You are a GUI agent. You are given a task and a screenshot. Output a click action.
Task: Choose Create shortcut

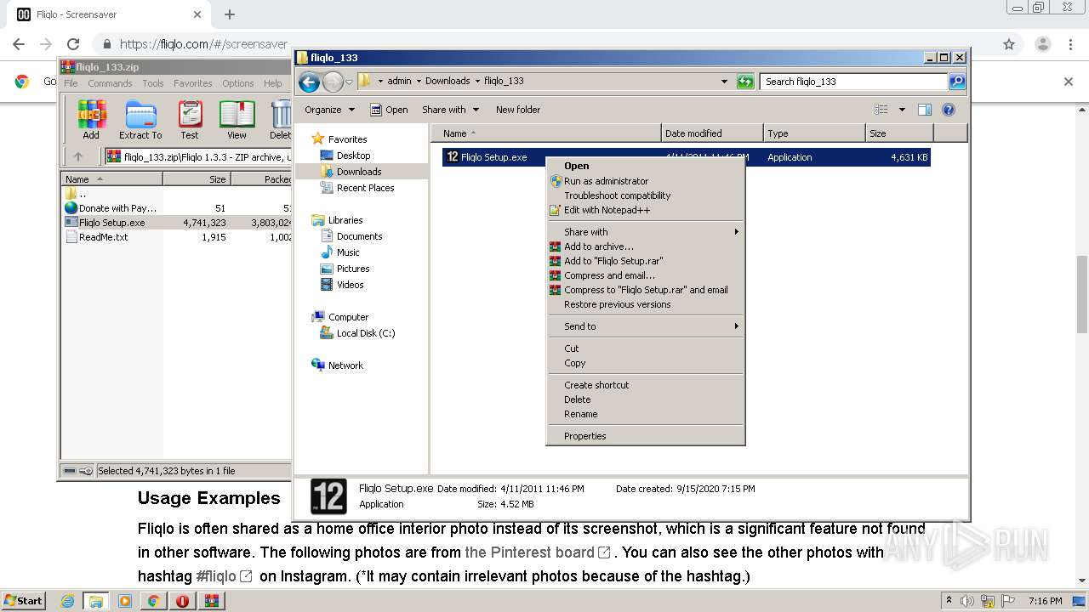click(647, 385)
